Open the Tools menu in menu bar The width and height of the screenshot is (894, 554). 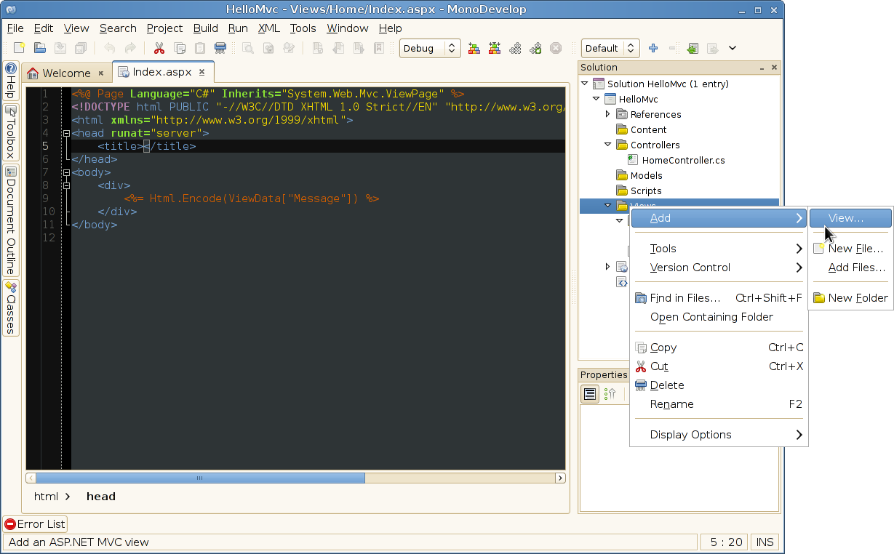(x=303, y=28)
